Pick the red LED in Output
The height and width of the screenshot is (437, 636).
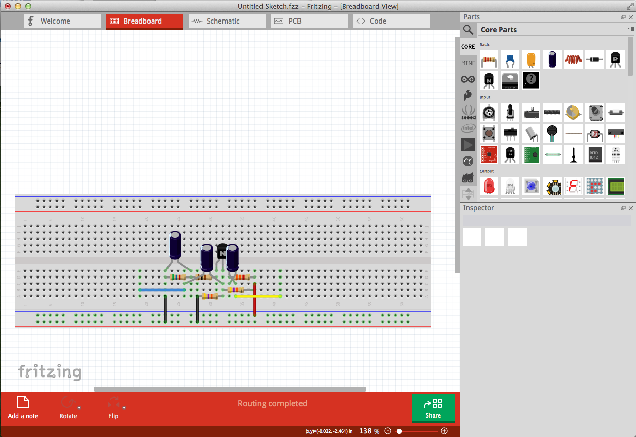490,186
